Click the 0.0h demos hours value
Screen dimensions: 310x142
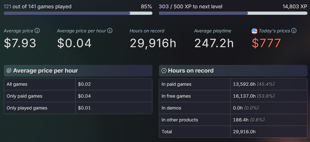coord(238,108)
